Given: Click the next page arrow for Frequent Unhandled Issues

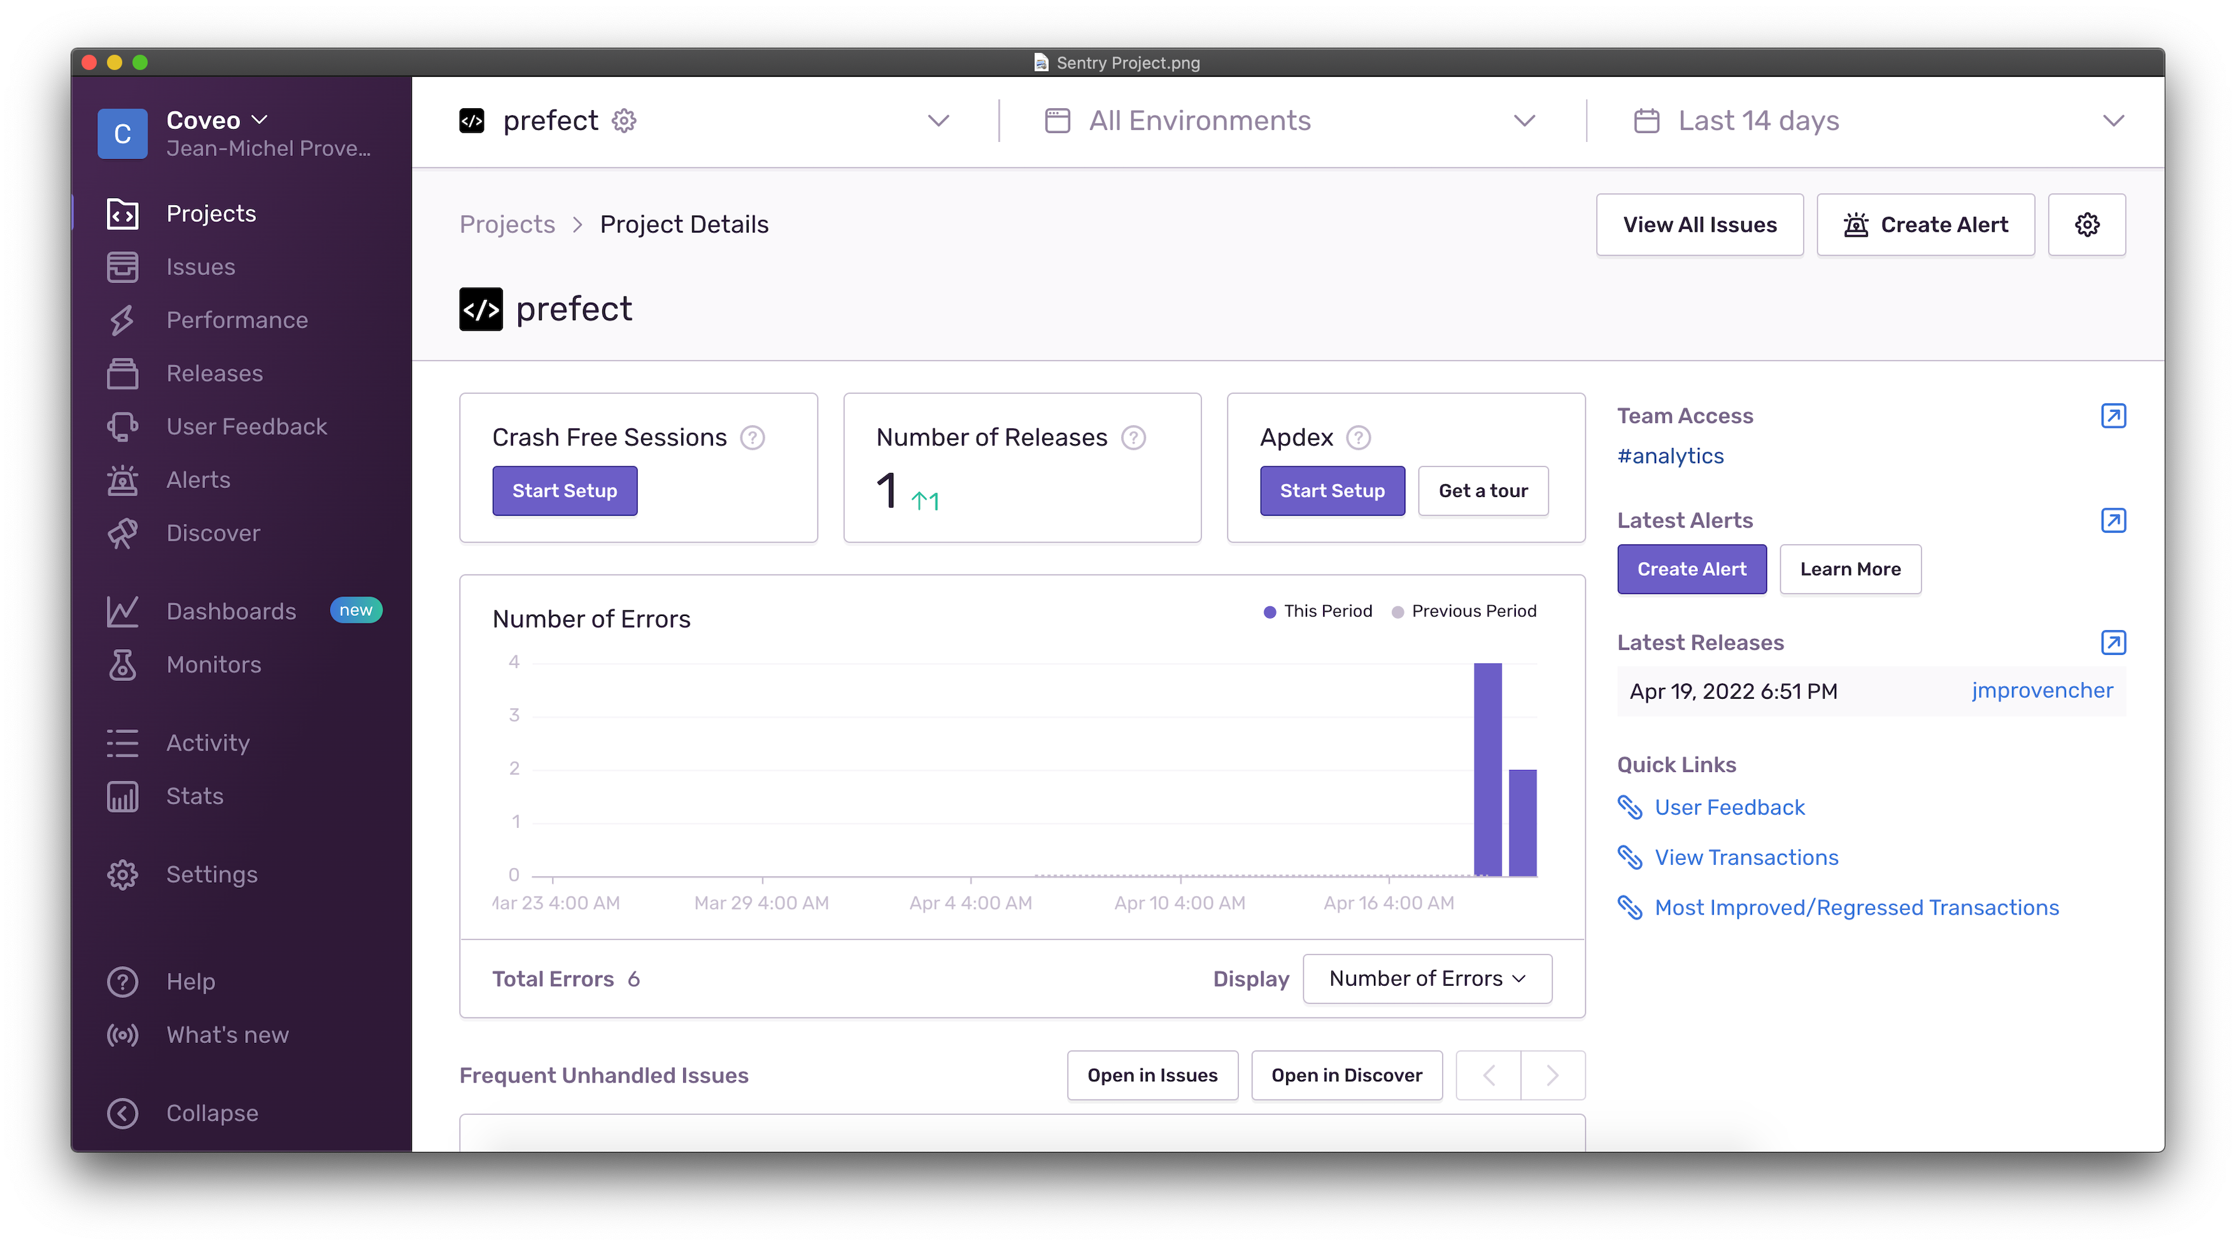Looking at the screenshot, I should tap(1552, 1076).
